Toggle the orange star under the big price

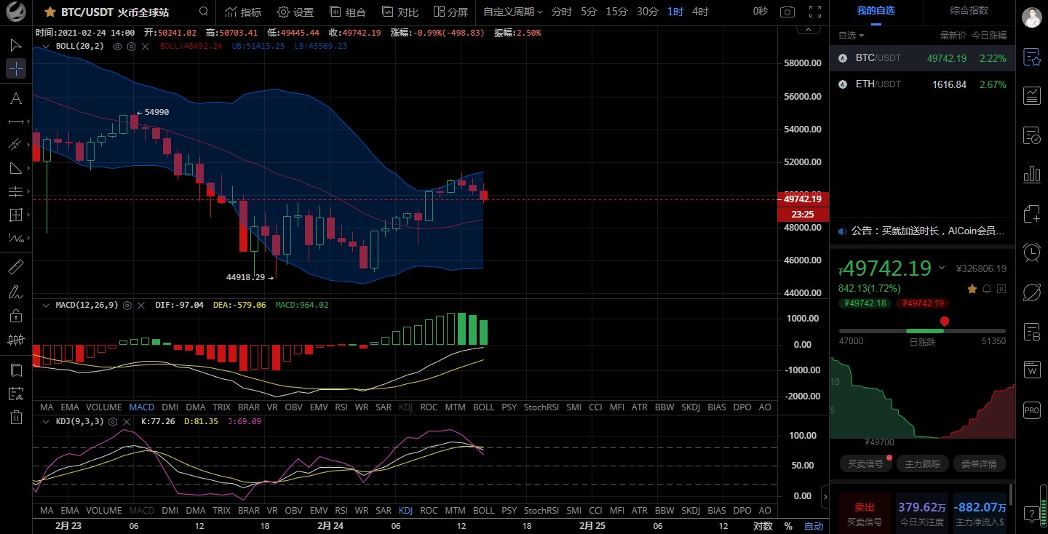(x=972, y=289)
